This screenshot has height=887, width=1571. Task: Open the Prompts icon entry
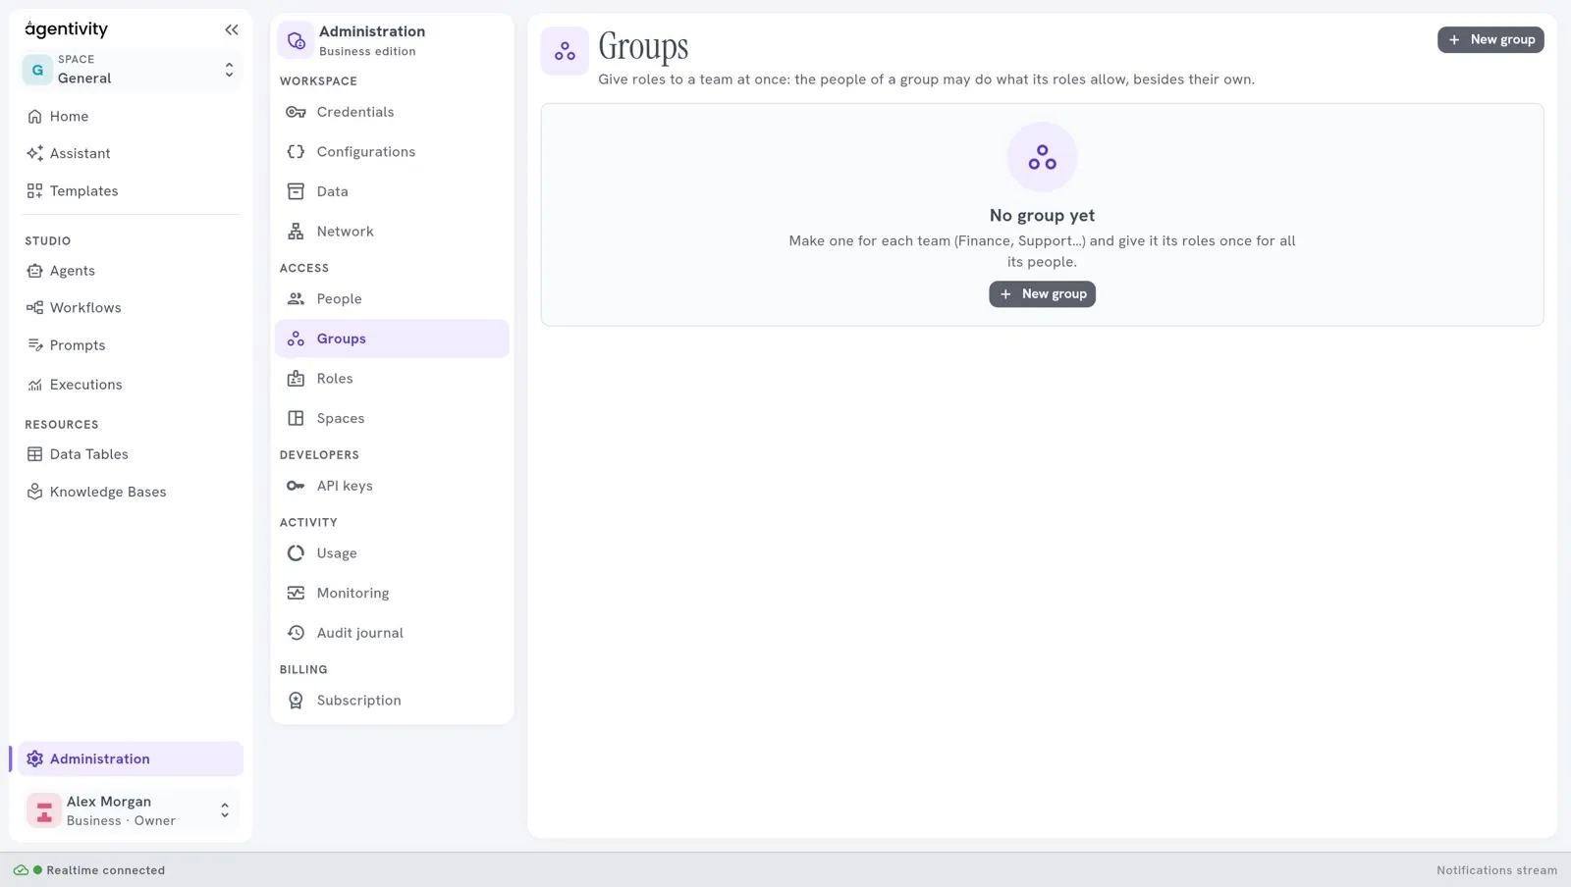tap(34, 345)
